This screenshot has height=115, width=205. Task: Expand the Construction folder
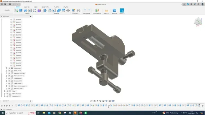(x=6, y=68)
